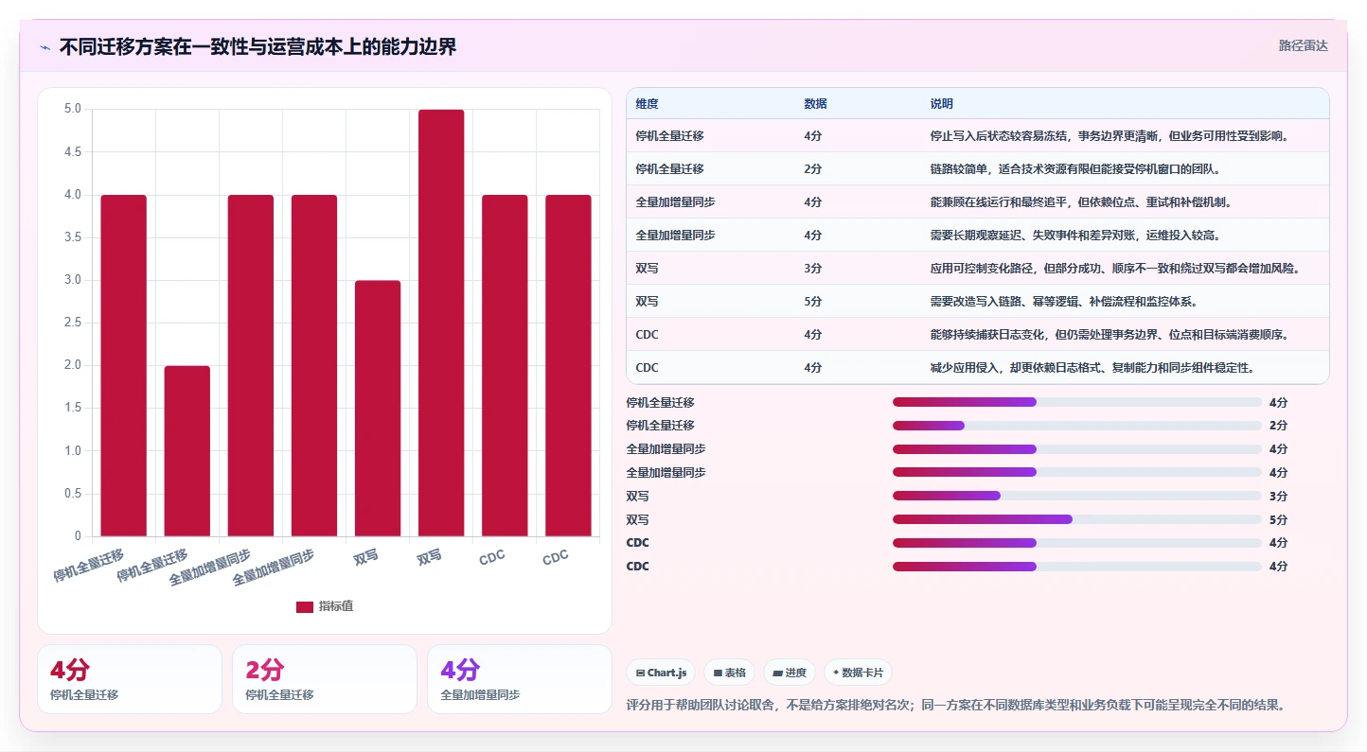1367x752 pixels.
Task: Select the purple 4分 全量加增量同步 data card
Action: click(x=520, y=679)
